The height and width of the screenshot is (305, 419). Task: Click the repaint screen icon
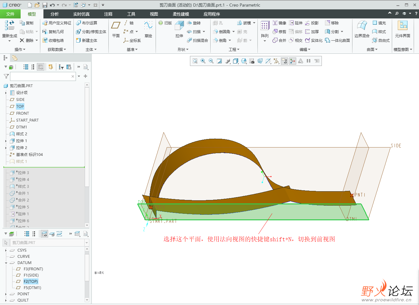tap(219, 61)
